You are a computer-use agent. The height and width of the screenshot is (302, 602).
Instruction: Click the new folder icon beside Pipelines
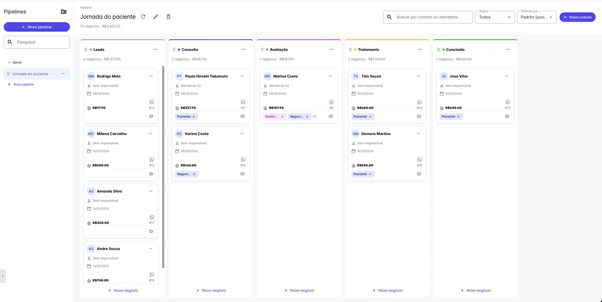click(x=64, y=12)
